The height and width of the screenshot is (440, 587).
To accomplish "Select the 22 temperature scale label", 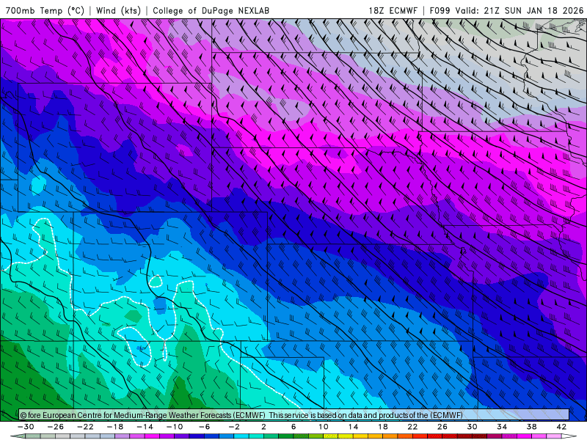I will [412, 427].
